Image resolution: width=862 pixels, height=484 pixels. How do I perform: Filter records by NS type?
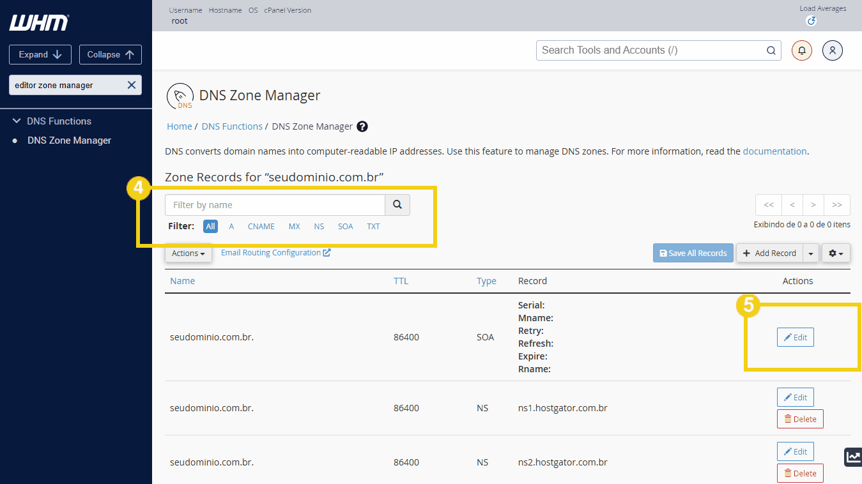click(x=319, y=226)
